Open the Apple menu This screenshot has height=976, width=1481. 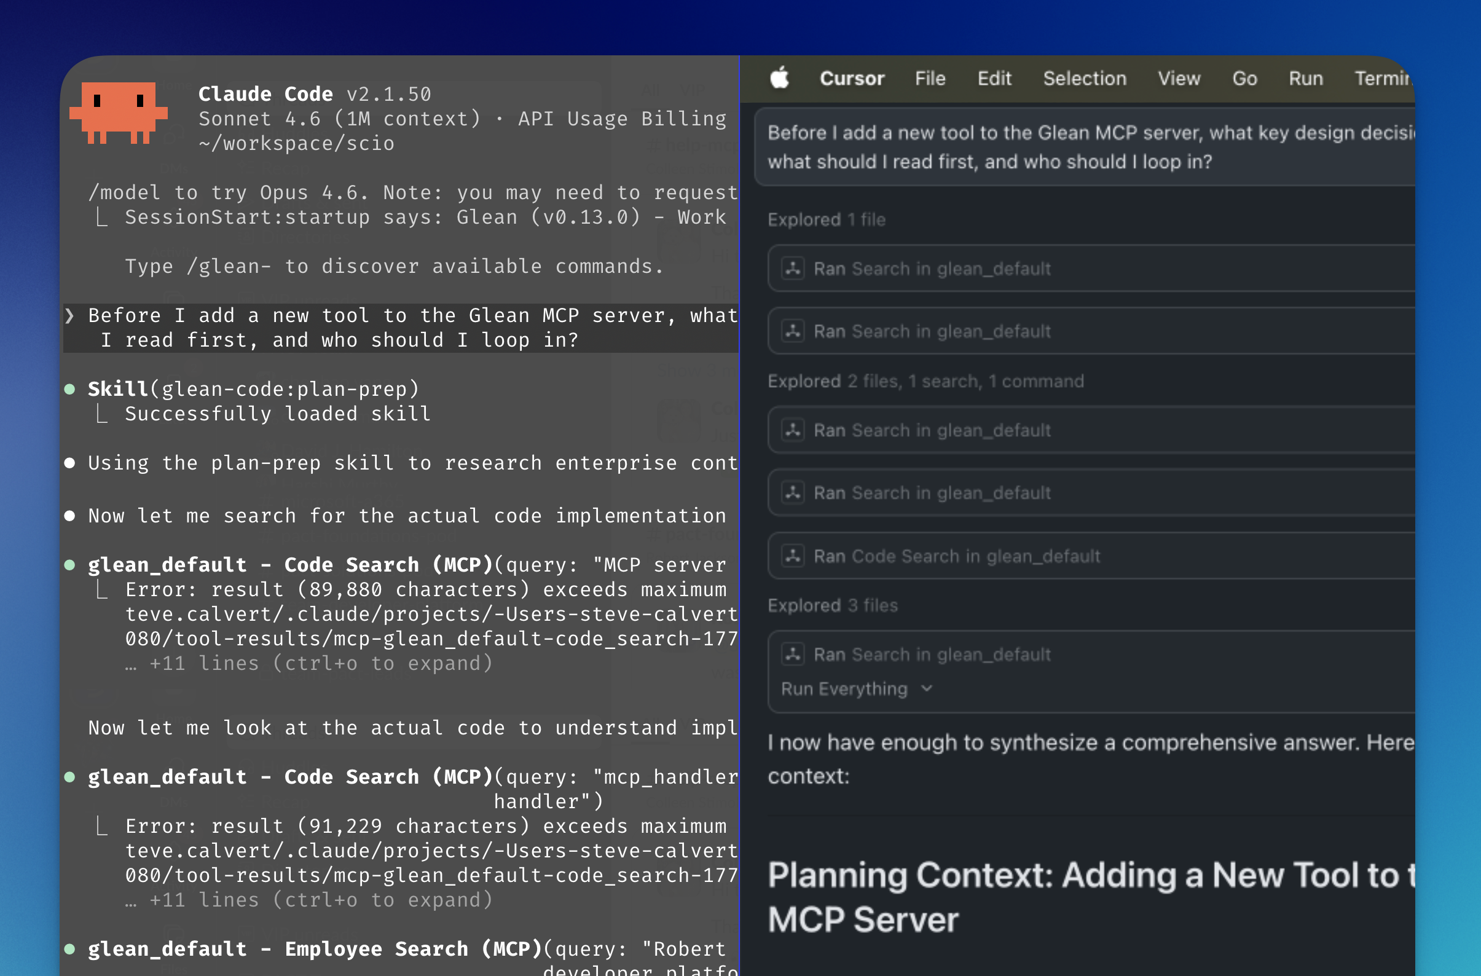click(x=779, y=79)
